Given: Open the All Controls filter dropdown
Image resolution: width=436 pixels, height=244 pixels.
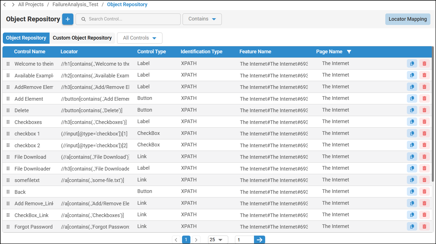Looking at the screenshot, I should [x=140, y=38].
